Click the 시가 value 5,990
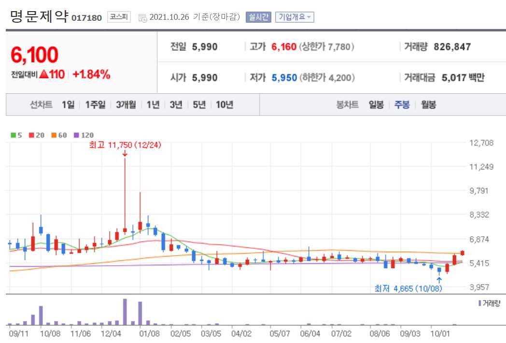Image resolution: width=506 pixels, height=343 pixels. [x=205, y=77]
